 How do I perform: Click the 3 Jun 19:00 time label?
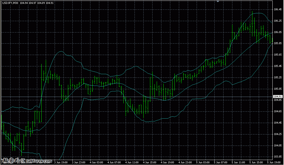[60, 162]
